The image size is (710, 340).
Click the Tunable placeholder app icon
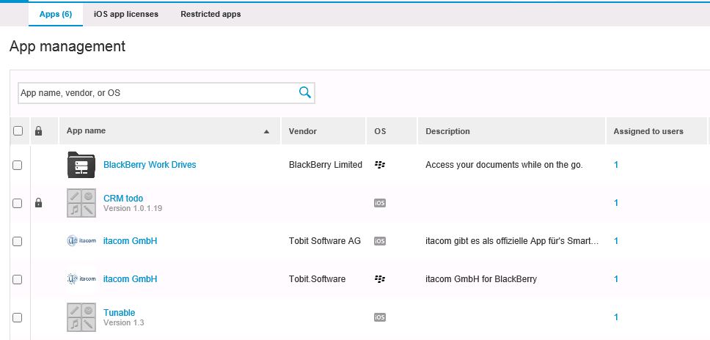click(81, 317)
